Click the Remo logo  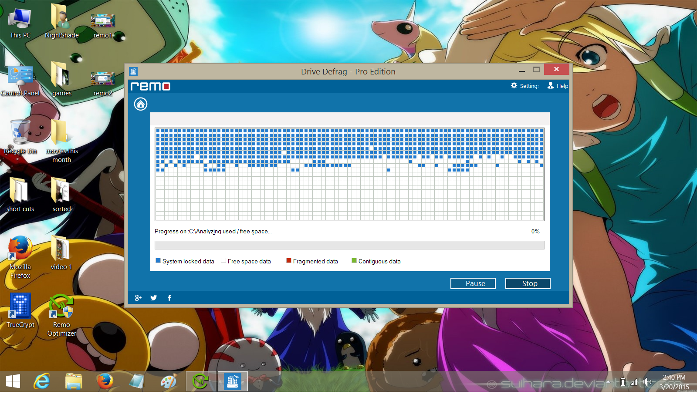pyautogui.click(x=150, y=86)
